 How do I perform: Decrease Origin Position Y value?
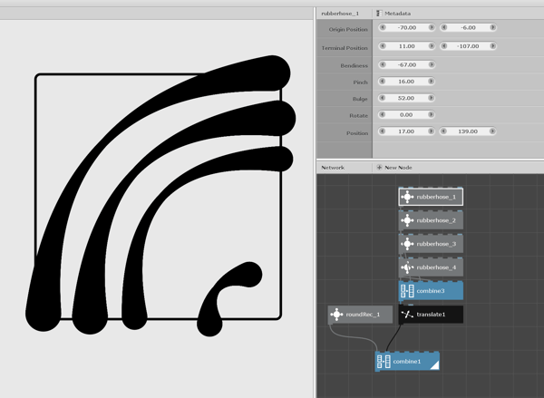point(444,27)
